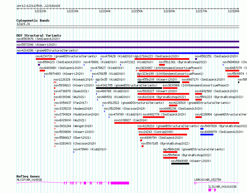Screen dimensions: 247x193
Task: Click blue bar under nsv5497826
Action: pos(202,129)
